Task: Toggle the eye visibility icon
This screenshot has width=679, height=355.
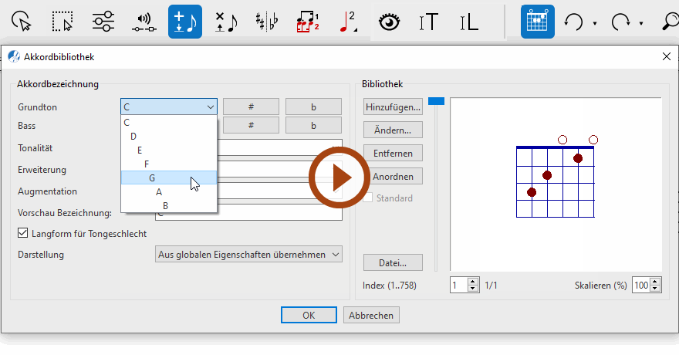Action: tap(390, 22)
